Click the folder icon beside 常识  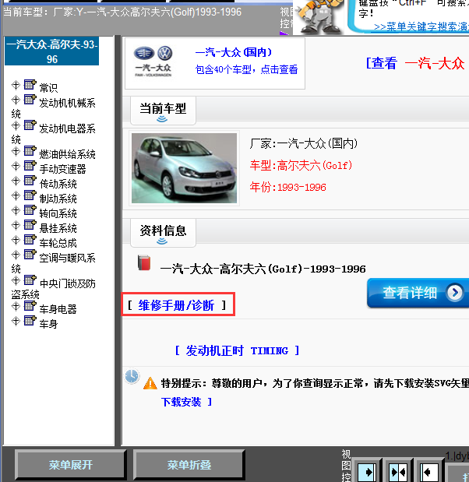[30, 85]
